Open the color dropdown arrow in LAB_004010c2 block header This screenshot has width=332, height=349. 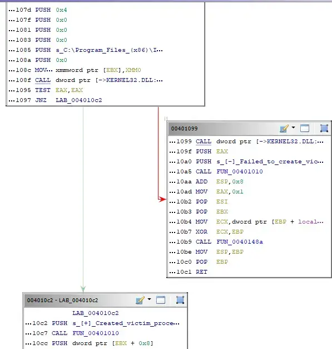[149, 299]
